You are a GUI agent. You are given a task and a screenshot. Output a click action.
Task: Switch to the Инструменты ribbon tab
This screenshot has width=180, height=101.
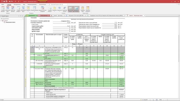[17, 4]
